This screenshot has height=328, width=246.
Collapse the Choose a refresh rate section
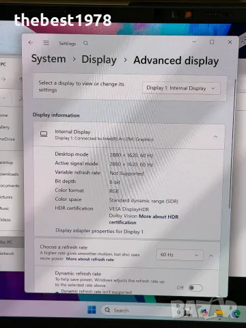pos(211,256)
